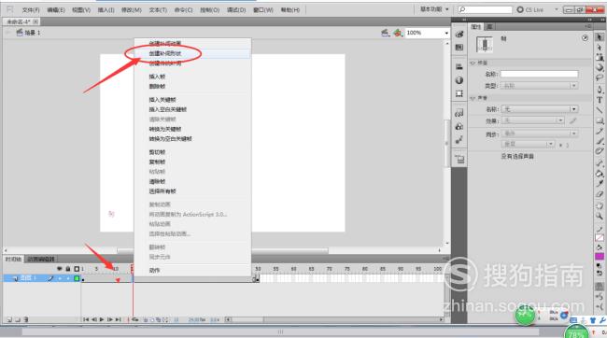Select the Pen tool
Image resolution: width=607 pixels, height=338 pixels.
pyautogui.click(x=600, y=90)
